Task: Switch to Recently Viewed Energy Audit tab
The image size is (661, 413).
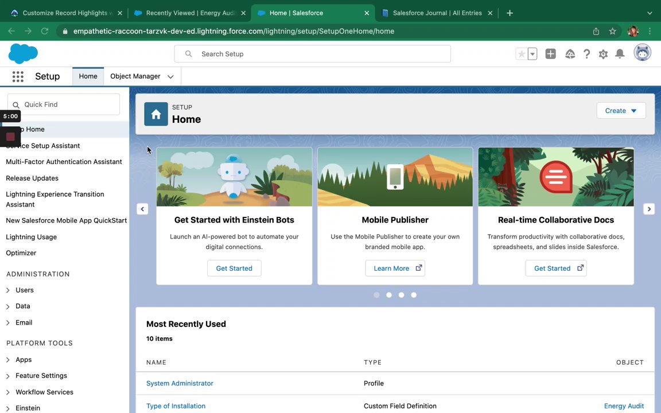Action: click(189, 13)
